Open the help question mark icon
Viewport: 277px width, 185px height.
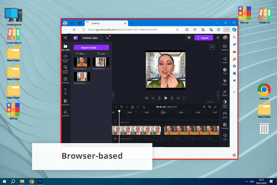(x=218, y=38)
